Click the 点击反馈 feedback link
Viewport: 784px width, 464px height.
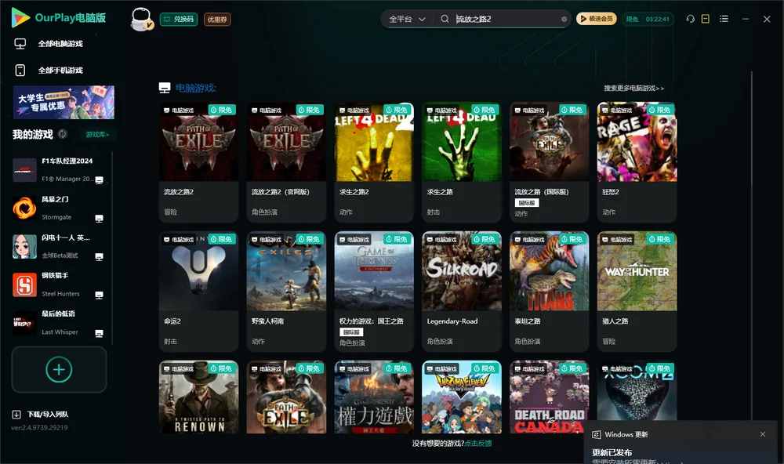[x=478, y=443]
